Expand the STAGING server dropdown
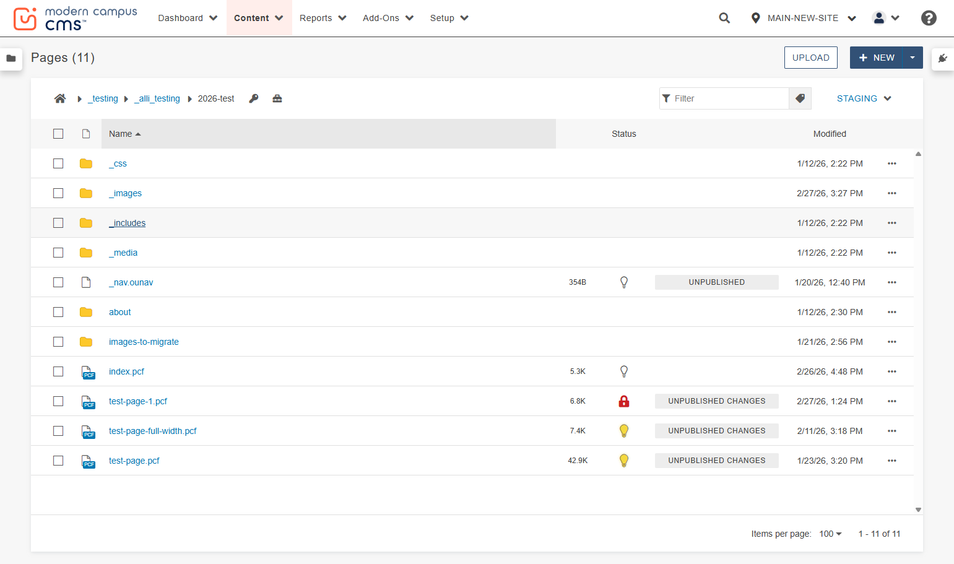 864,98
